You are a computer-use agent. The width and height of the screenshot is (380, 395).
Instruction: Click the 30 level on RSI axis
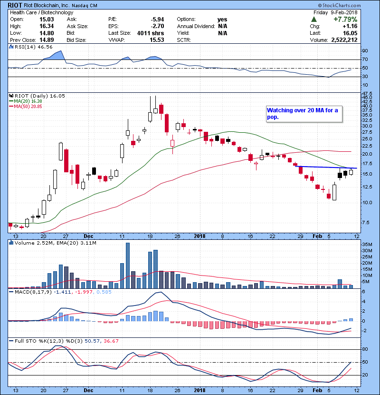tap(365, 77)
